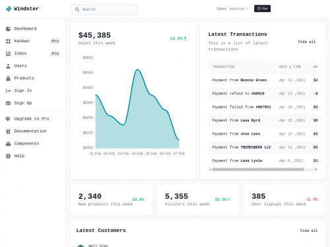Click the transactions horizontal scrollbar thumb
The height and width of the screenshot is (247, 330).
[x=258, y=169]
